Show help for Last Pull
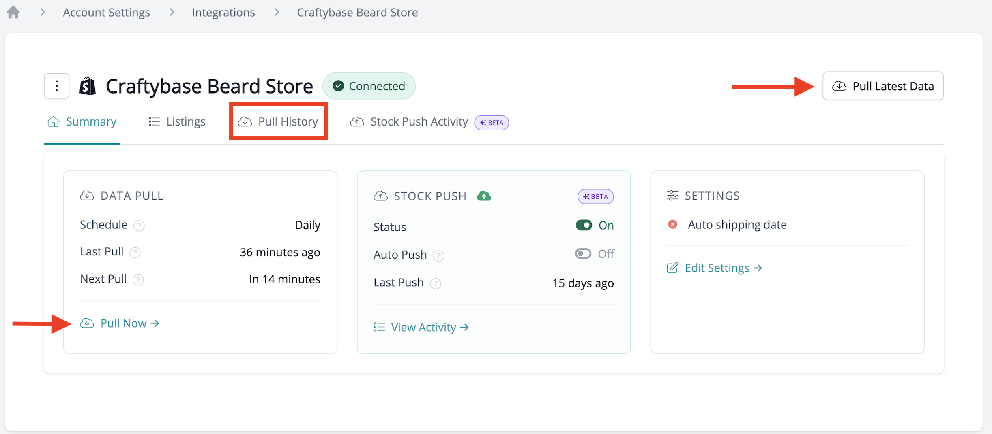The image size is (992, 434). coord(135,253)
